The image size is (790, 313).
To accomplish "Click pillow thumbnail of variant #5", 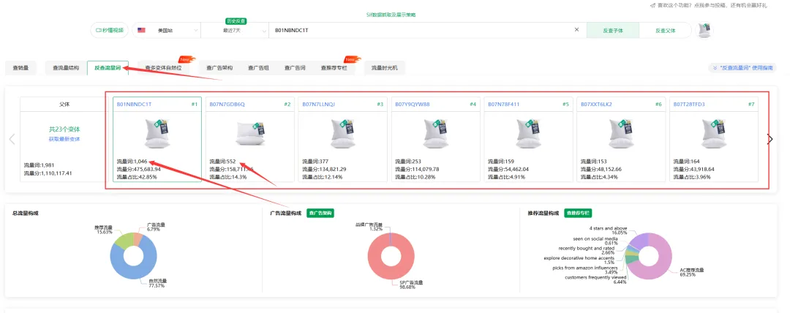I will pos(528,133).
